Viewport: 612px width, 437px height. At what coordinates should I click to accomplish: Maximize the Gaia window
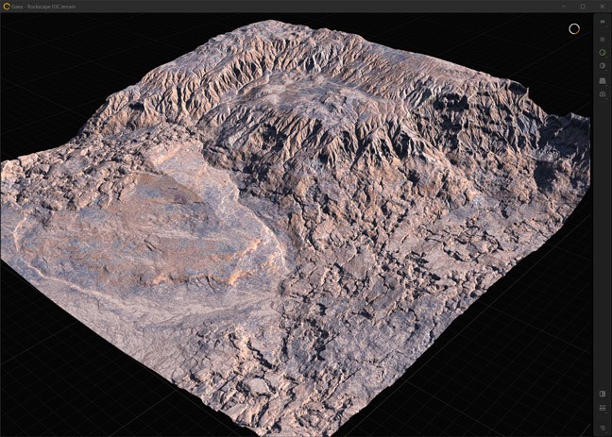click(x=582, y=6)
